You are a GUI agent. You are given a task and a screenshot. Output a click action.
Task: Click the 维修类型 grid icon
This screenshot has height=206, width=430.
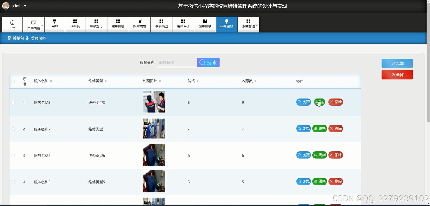point(161,22)
